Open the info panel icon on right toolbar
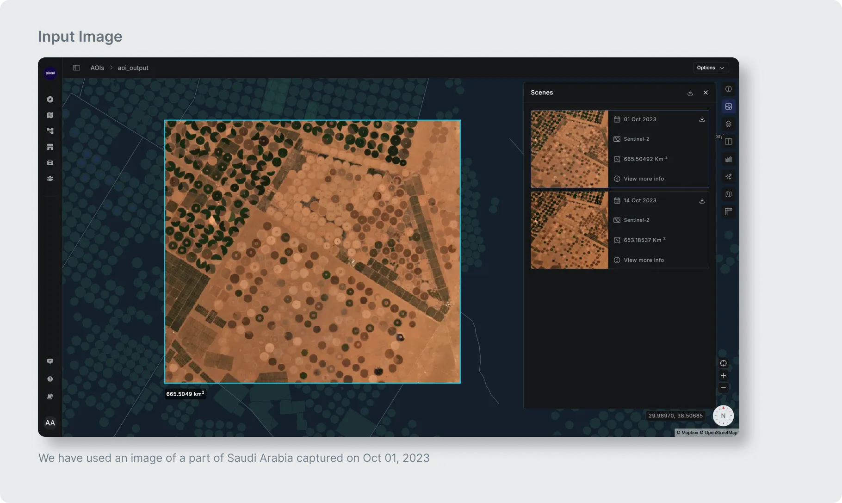The image size is (842, 503). click(x=729, y=89)
